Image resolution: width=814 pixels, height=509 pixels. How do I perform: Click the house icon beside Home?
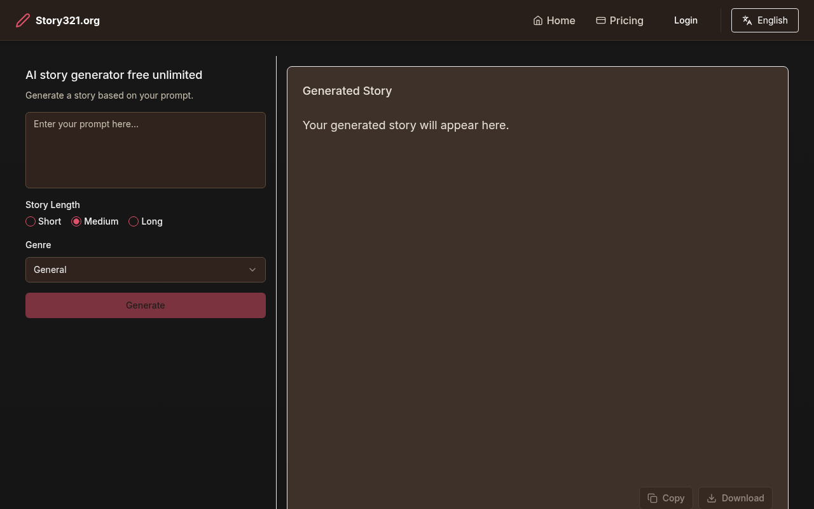pyautogui.click(x=538, y=20)
